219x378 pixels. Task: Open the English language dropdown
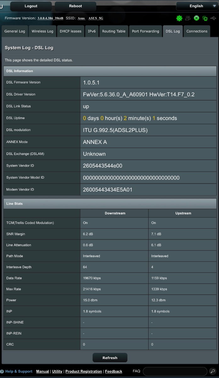coord(197,6)
